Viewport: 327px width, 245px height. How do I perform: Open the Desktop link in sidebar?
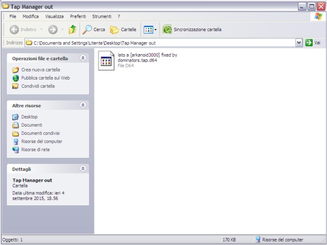[30, 117]
